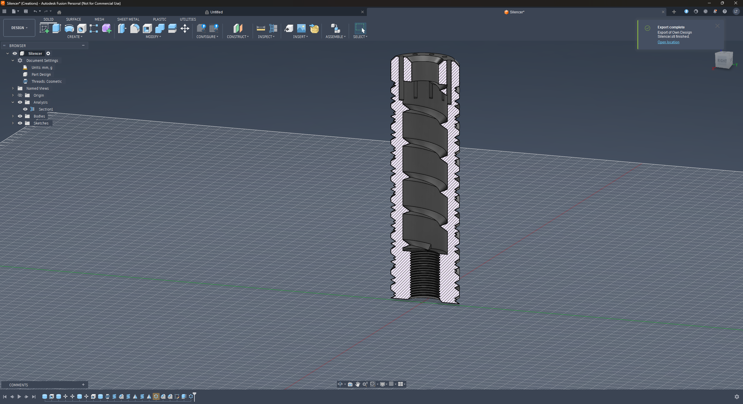
Task: Click the Open location link
Action: (668, 42)
